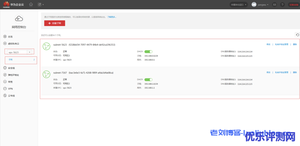Expand the 中国华北区1 region dropdown
Viewport: 300px width, 146px height.
[239, 5]
